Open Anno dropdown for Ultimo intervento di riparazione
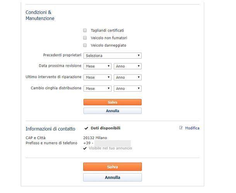Image resolution: width=236 pixels, height=193 pixels. tap(128, 77)
